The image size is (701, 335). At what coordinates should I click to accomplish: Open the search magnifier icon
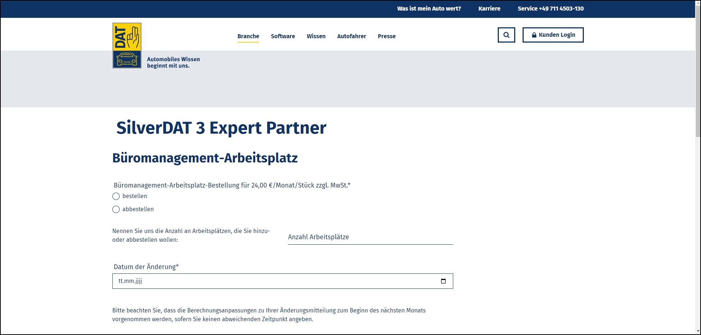click(506, 35)
